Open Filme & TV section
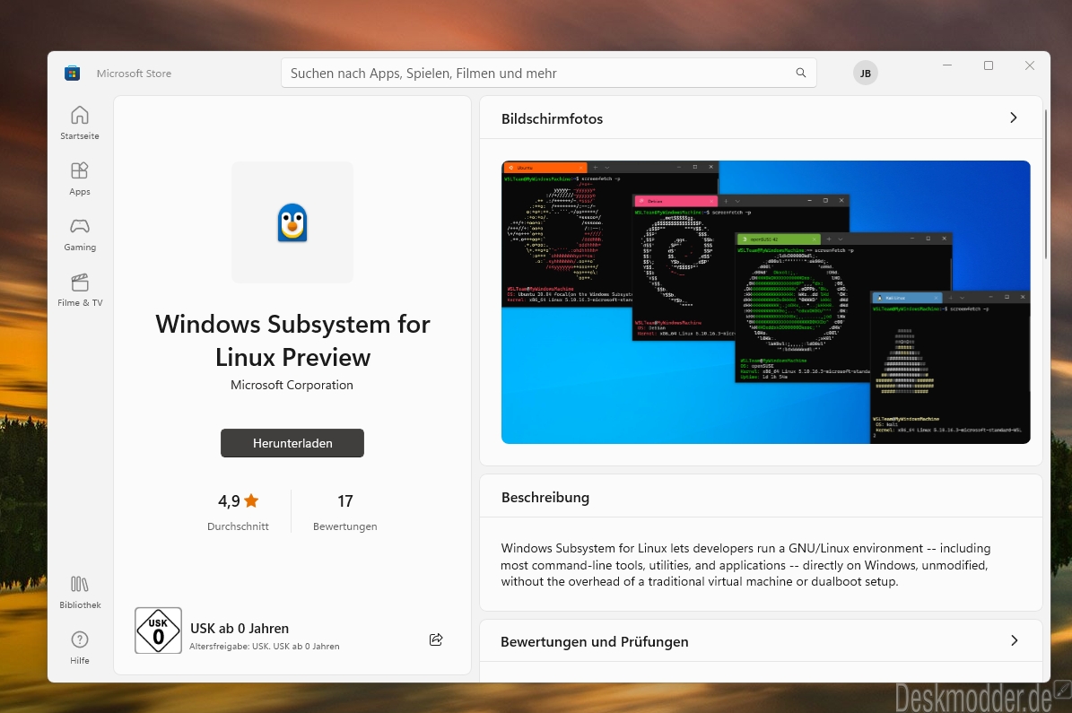Viewport: 1072px width, 713px height. click(80, 290)
